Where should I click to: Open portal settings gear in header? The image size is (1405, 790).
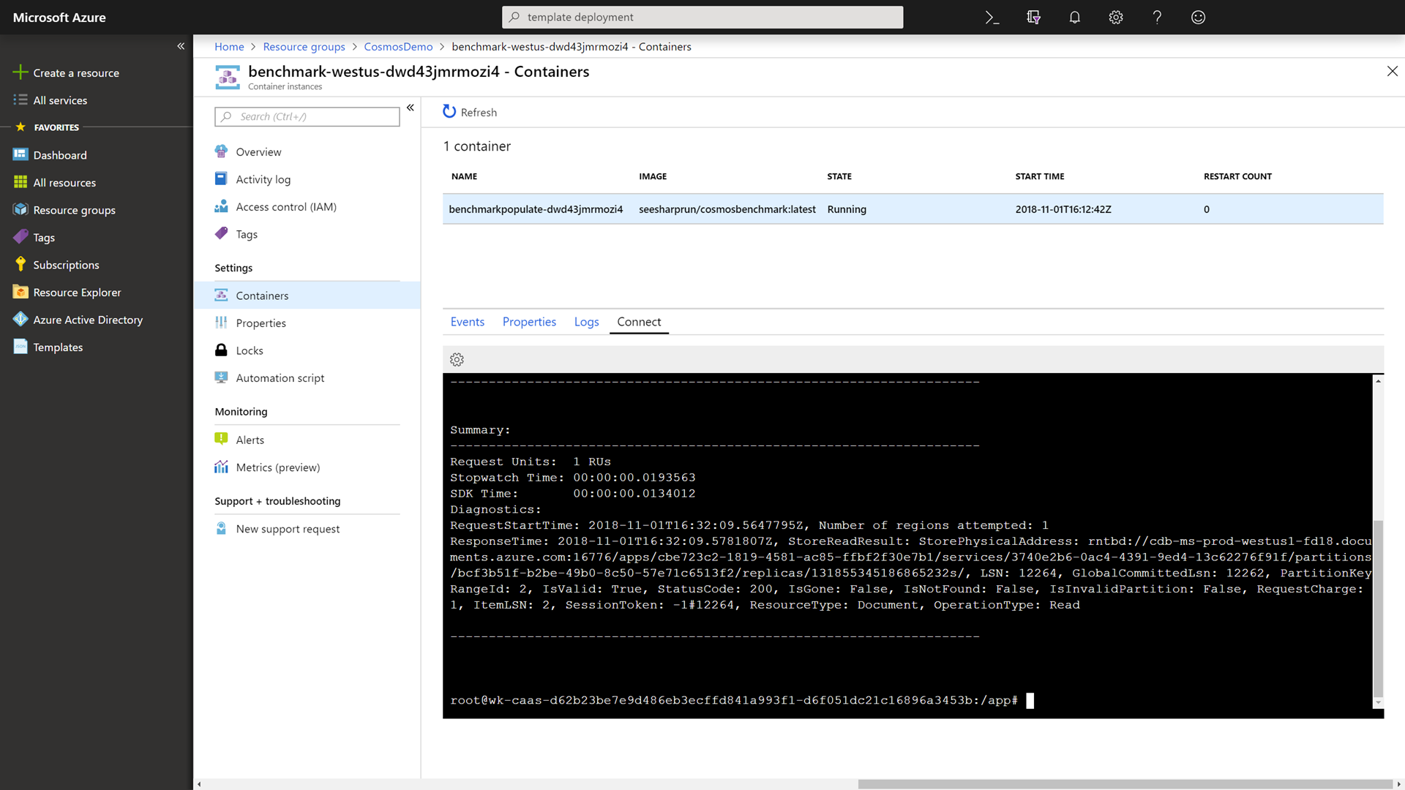(1115, 18)
